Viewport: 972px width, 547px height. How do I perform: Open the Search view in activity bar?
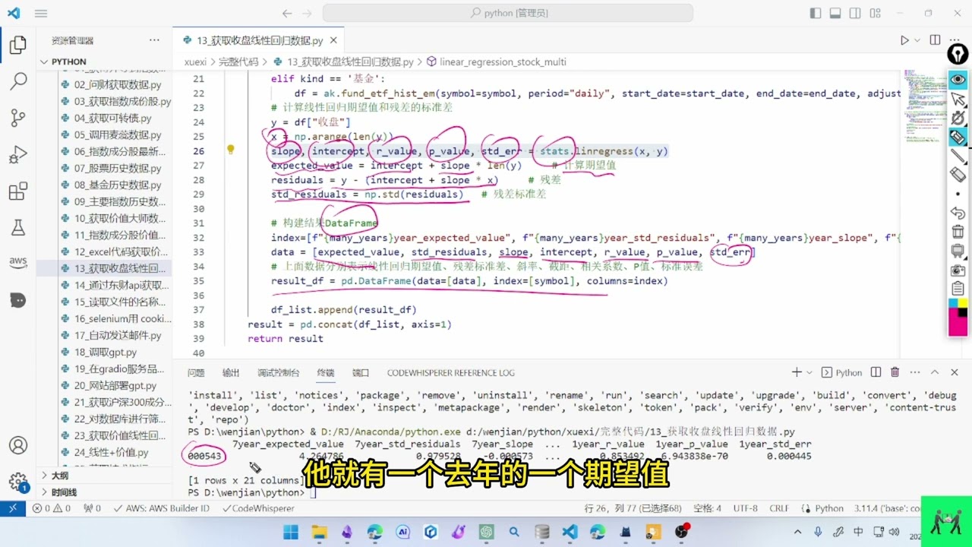18,81
